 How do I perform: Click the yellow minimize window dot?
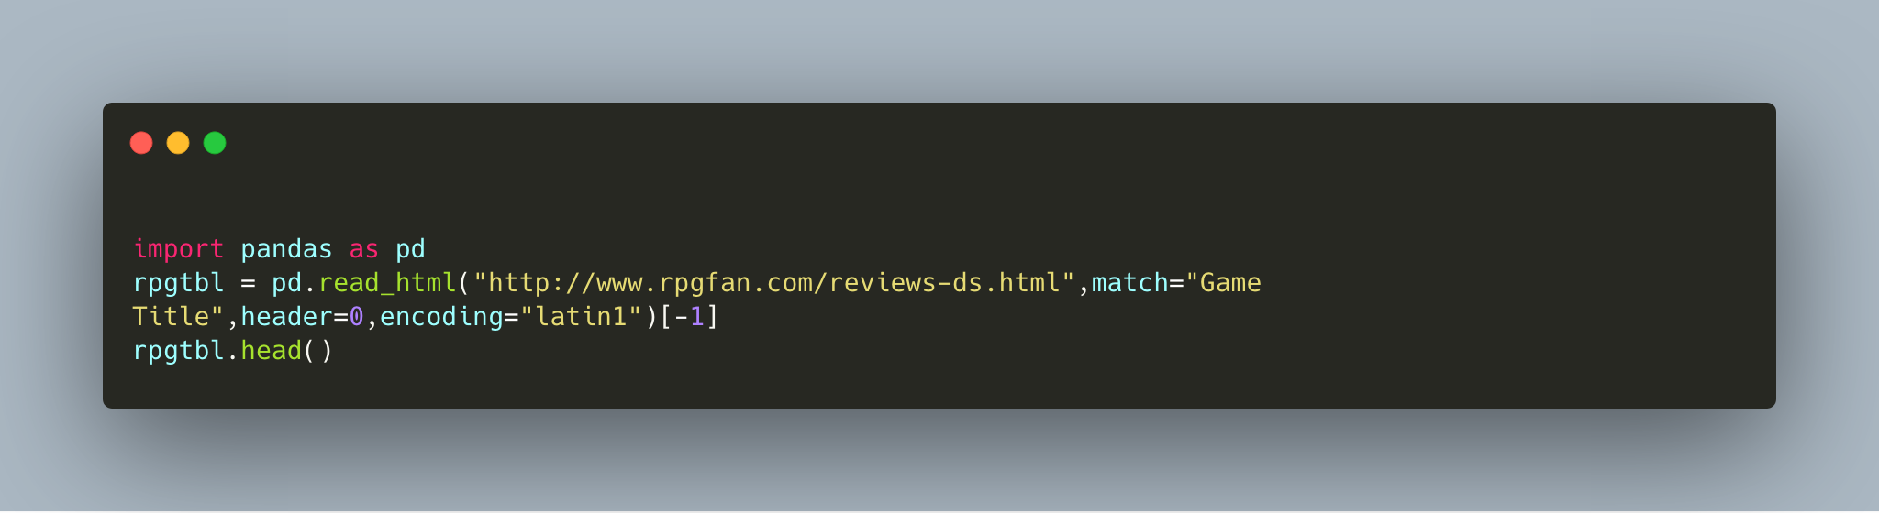[178, 143]
